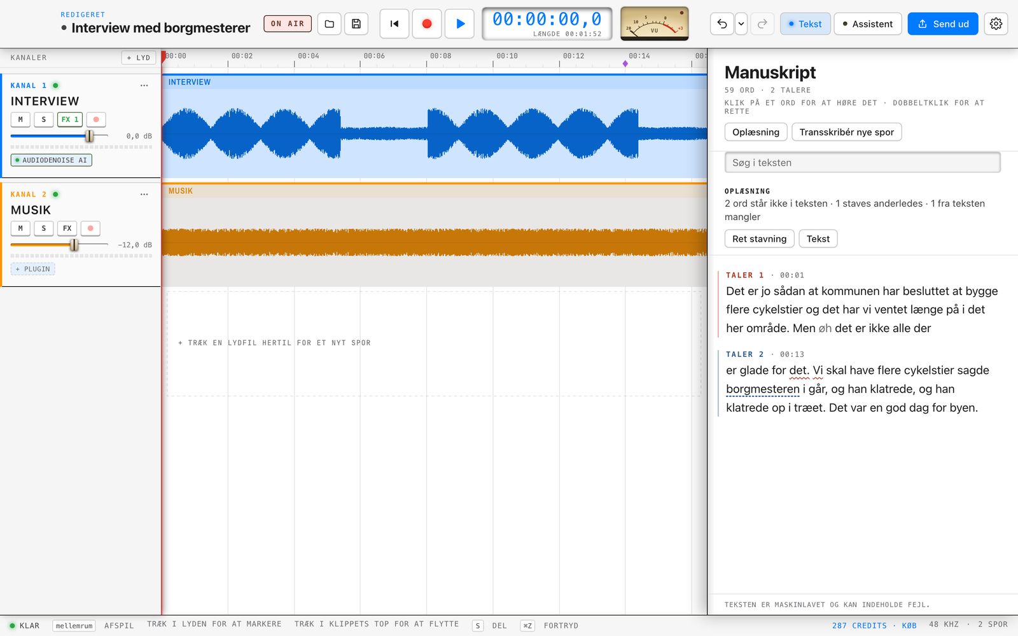Image resolution: width=1018 pixels, height=636 pixels.
Task: Toggle FX 1 on INTERVIEW channel
Action: pyautogui.click(x=70, y=120)
